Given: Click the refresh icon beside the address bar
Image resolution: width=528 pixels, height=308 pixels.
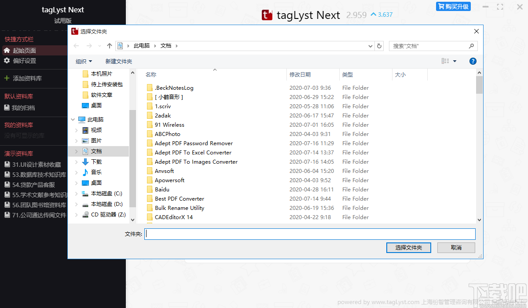Looking at the screenshot, I should point(379,46).
